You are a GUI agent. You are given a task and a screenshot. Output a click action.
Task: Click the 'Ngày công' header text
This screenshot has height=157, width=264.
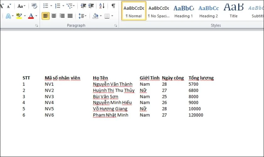coord(173,78)
